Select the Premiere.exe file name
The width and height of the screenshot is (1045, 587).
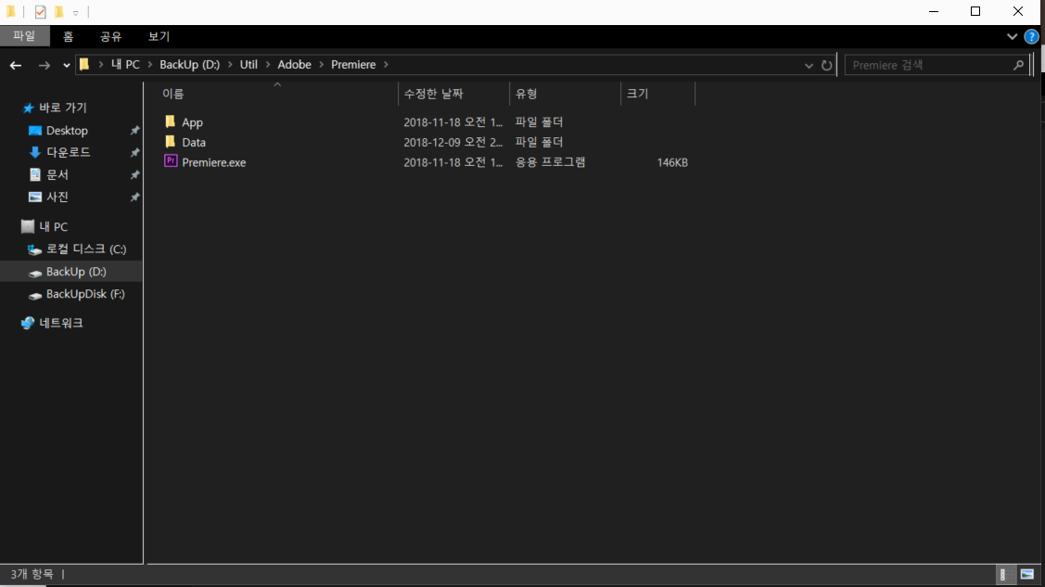[214, 162]
